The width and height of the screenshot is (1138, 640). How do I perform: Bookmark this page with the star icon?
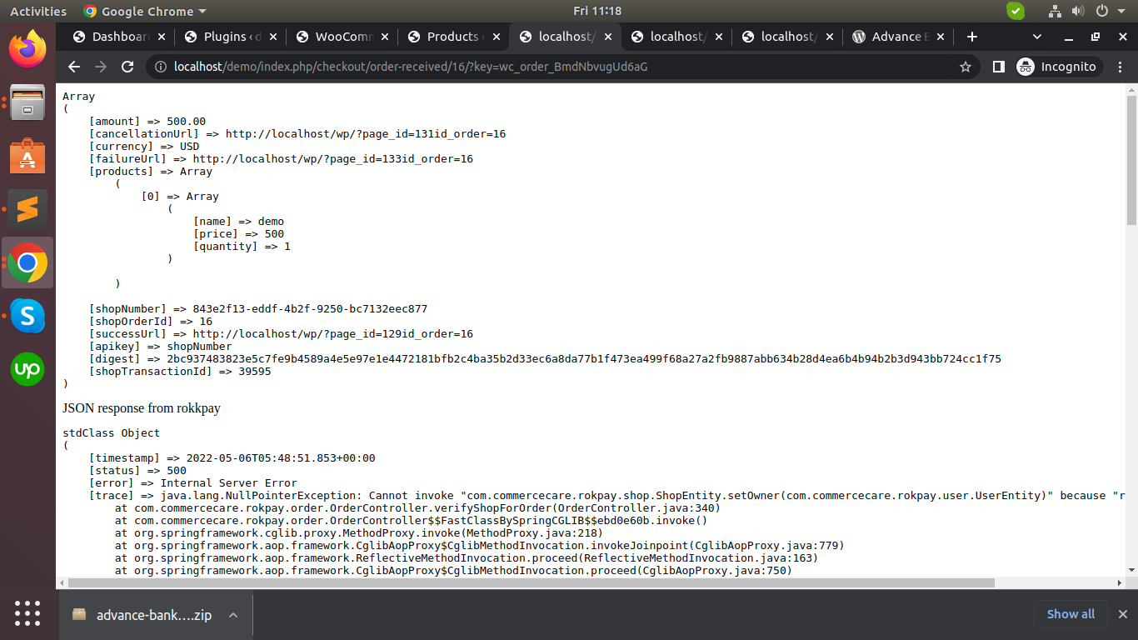pyautogui.click(x=966, y=67)
